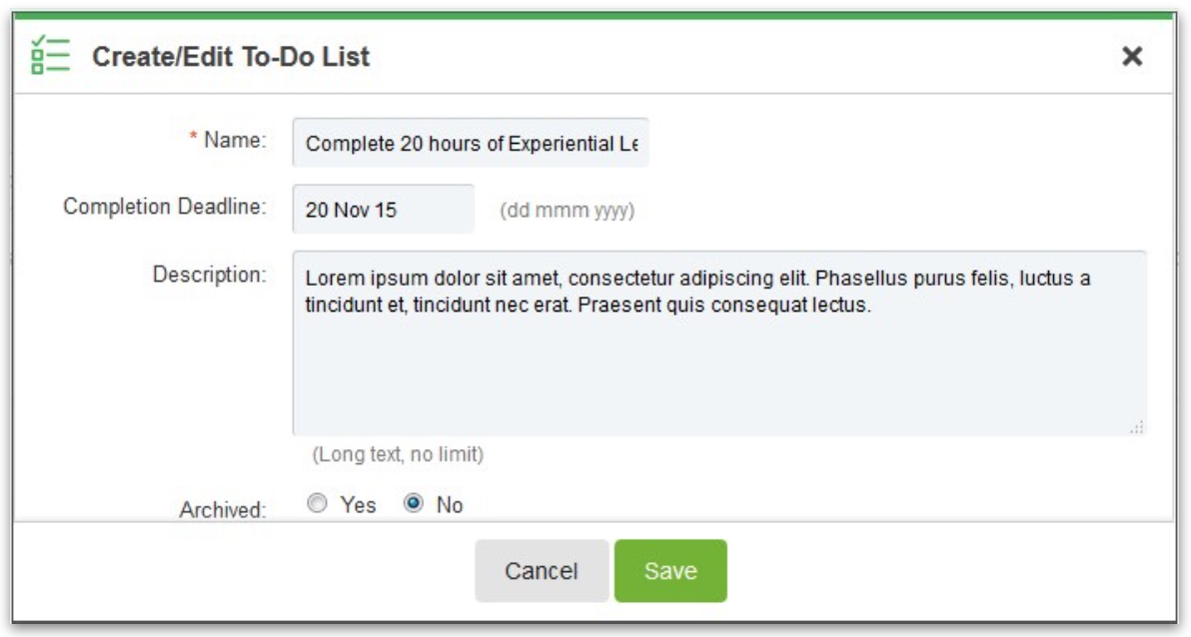
Task: Click into the Name text field
Action: click(x=471, y=143)
